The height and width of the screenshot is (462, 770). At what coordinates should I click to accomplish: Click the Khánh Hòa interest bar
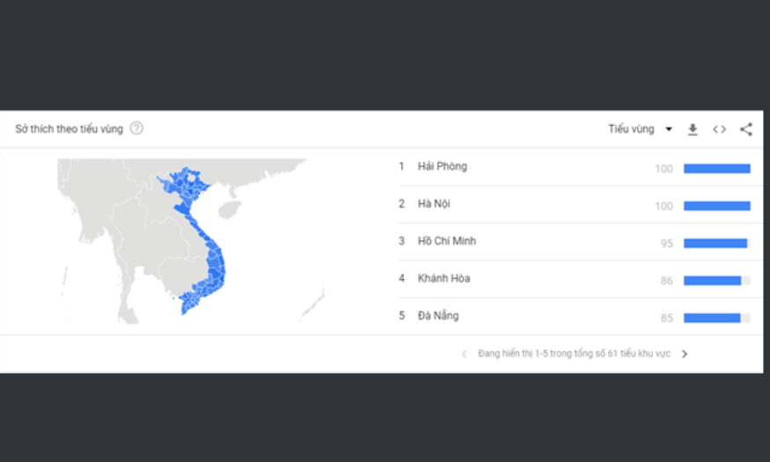(717, 281)
